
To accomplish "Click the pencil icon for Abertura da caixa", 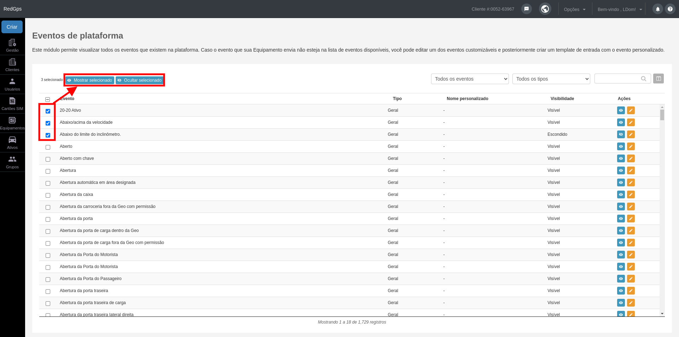I will (631, 194).
